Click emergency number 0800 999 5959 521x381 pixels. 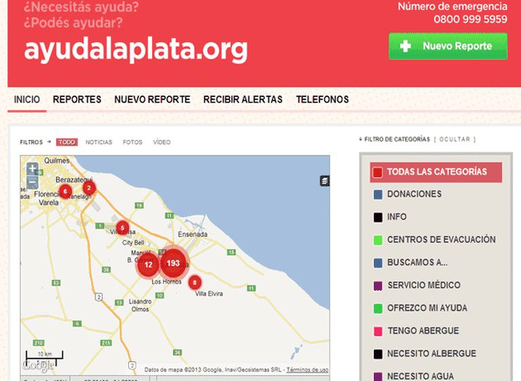click(470, 19)
